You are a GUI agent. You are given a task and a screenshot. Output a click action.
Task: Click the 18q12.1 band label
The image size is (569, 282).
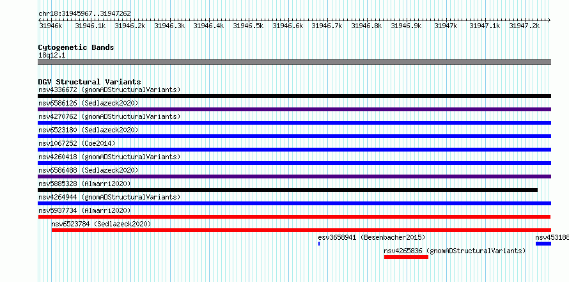pos(52,56)
